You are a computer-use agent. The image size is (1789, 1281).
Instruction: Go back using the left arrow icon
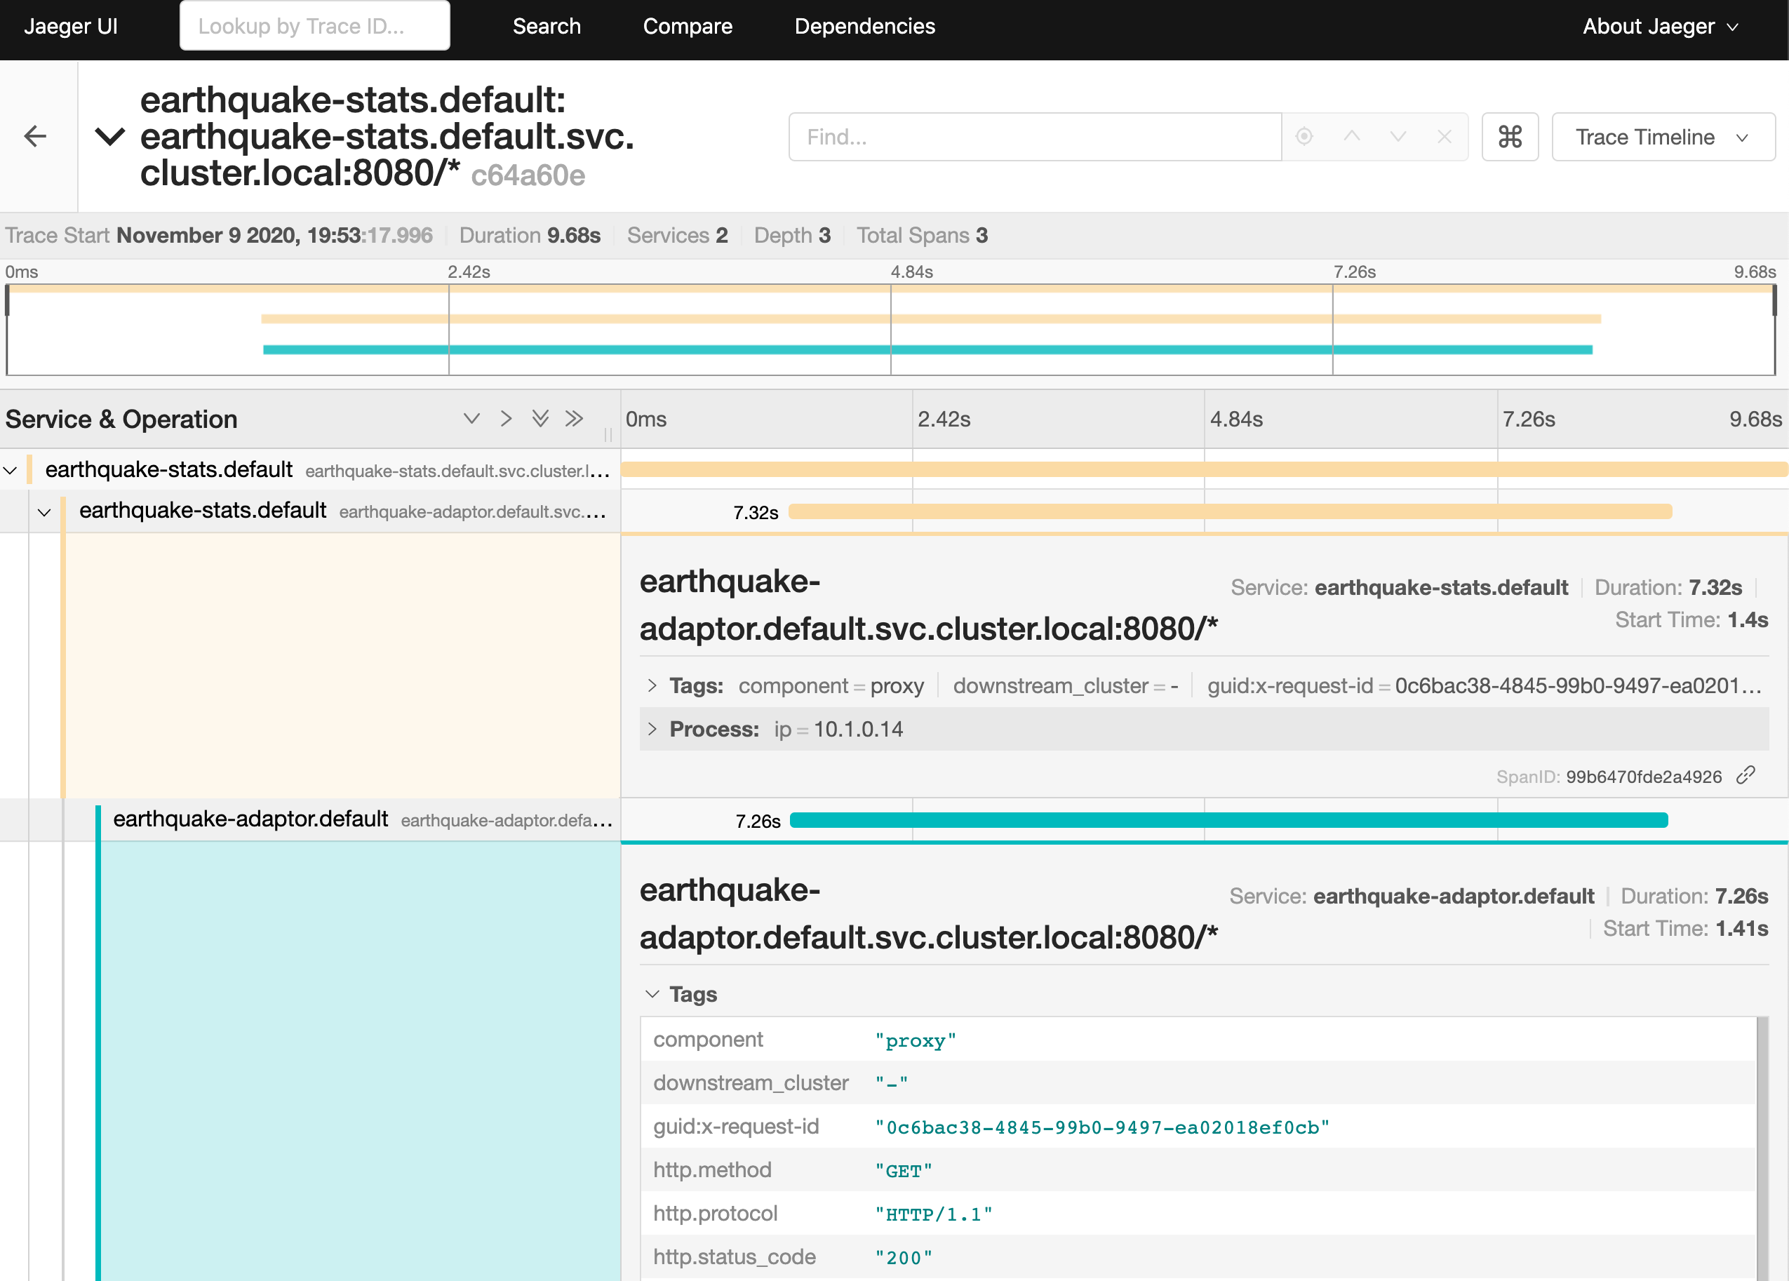click(36, 137)
